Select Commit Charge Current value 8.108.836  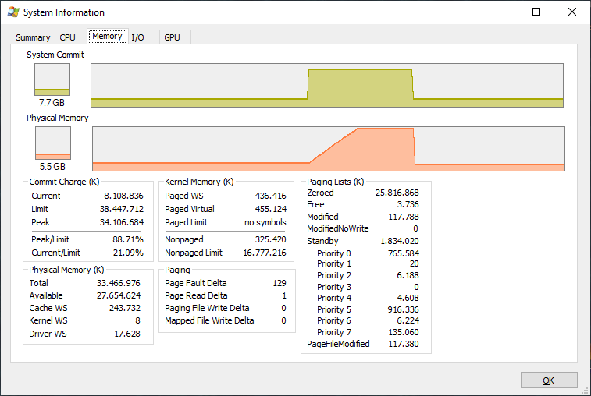tap(123, 196)
